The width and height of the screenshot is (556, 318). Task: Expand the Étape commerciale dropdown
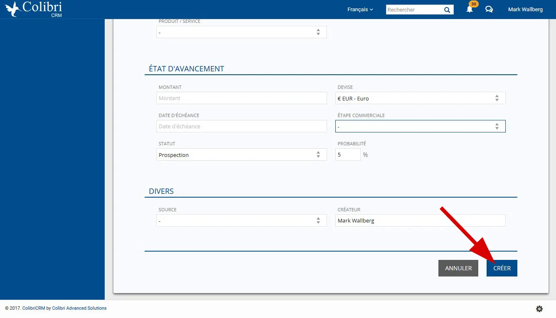(420, 126)
